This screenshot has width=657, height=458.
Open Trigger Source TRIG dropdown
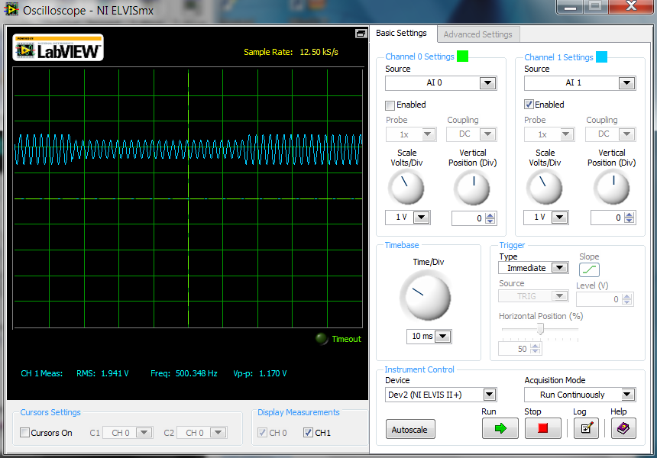559,296
